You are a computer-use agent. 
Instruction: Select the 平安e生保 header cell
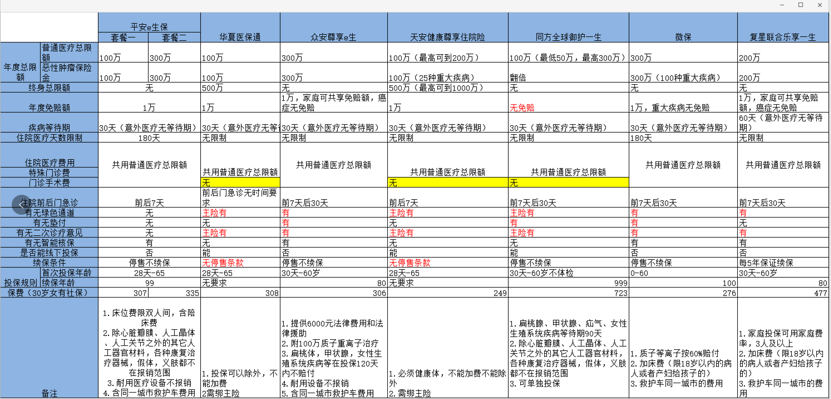point(149,23)
